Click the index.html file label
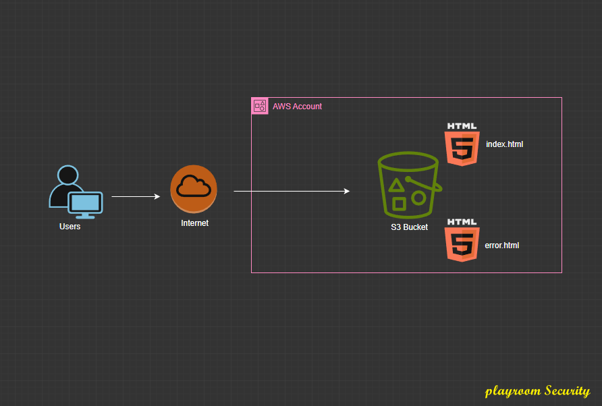 click(x=504, y=144)
